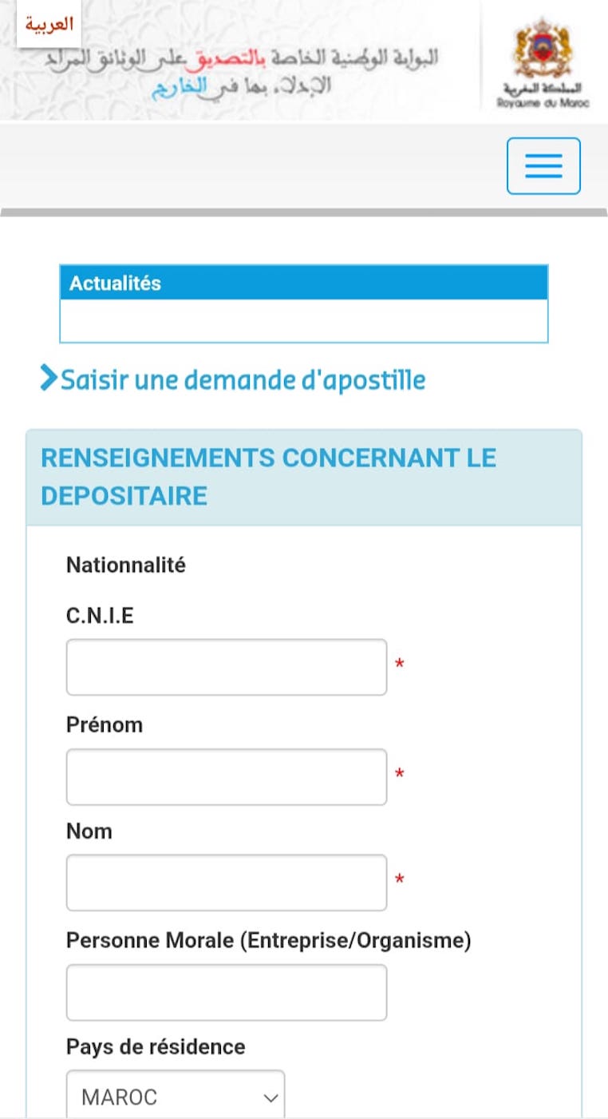608x1119 pixels.
Task: Click the Arabic portal title banner
Action: 294,71
